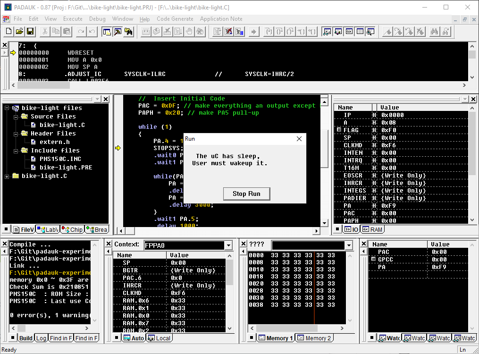
Task: Click the first step-into braces icon
Action: pyautogui.click(x=269, y=32)
